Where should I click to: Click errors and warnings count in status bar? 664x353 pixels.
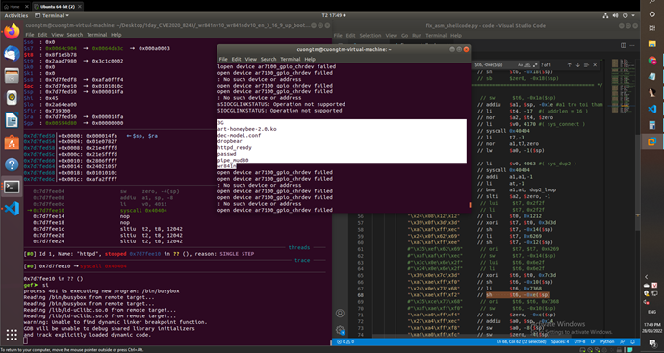347,341
